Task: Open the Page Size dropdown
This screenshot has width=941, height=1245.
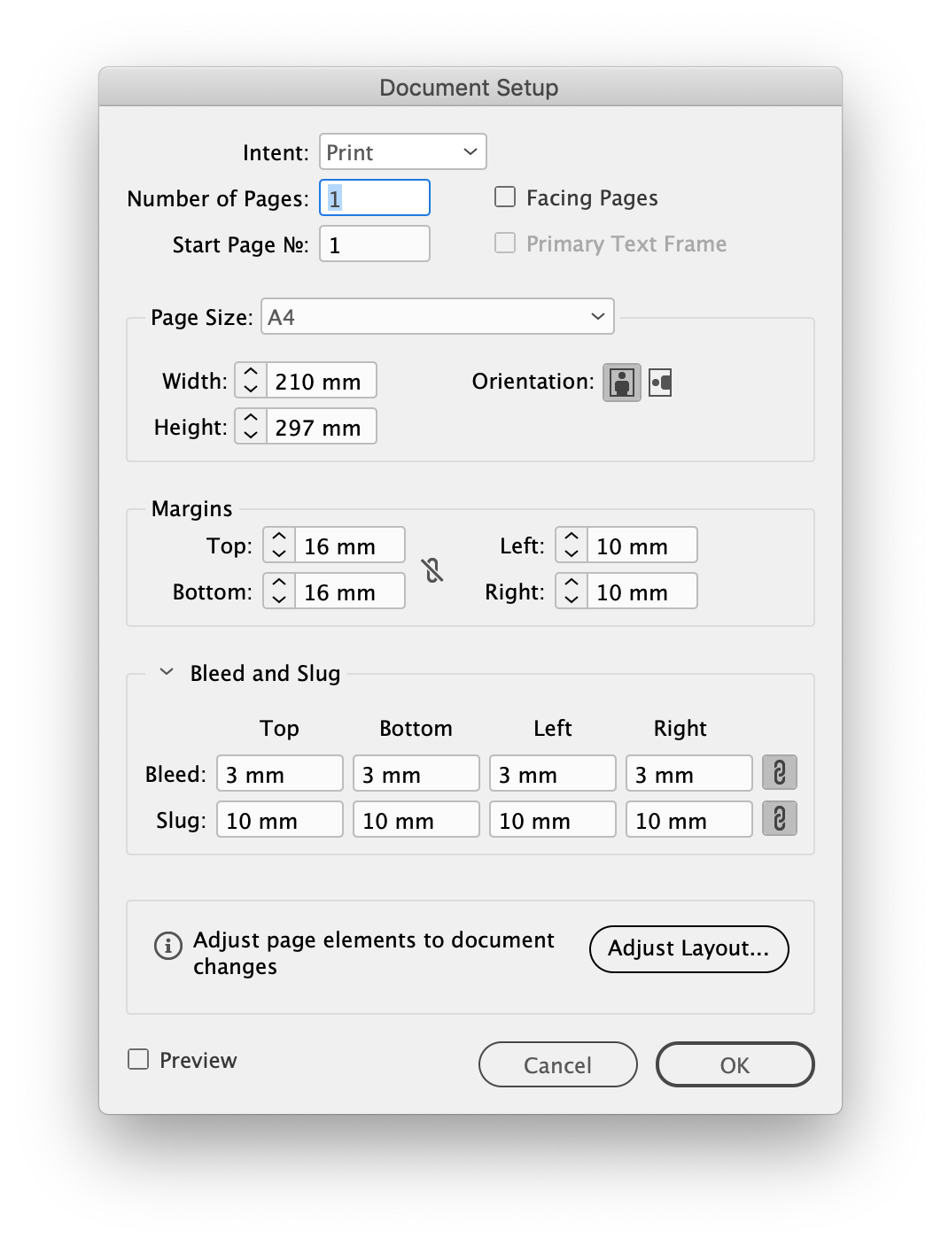Action: point(437,316)
